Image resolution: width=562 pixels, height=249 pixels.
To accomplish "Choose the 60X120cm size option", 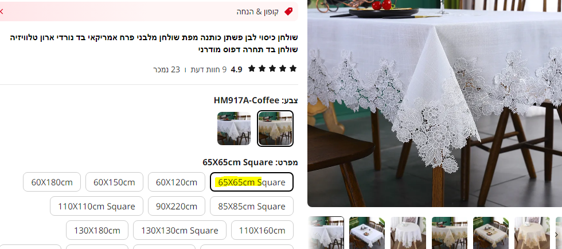I will [177, 182].
